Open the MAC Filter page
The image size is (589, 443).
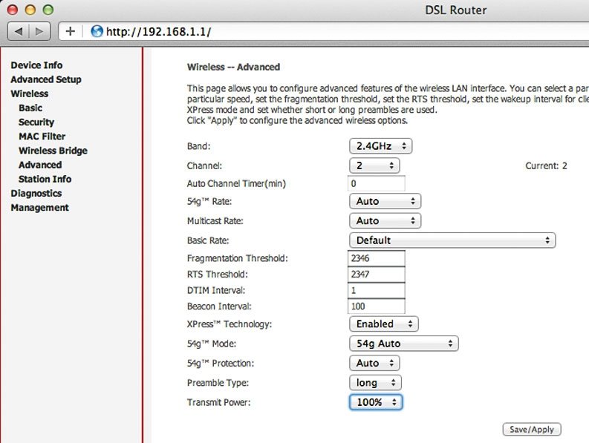(x=42, y=137)
